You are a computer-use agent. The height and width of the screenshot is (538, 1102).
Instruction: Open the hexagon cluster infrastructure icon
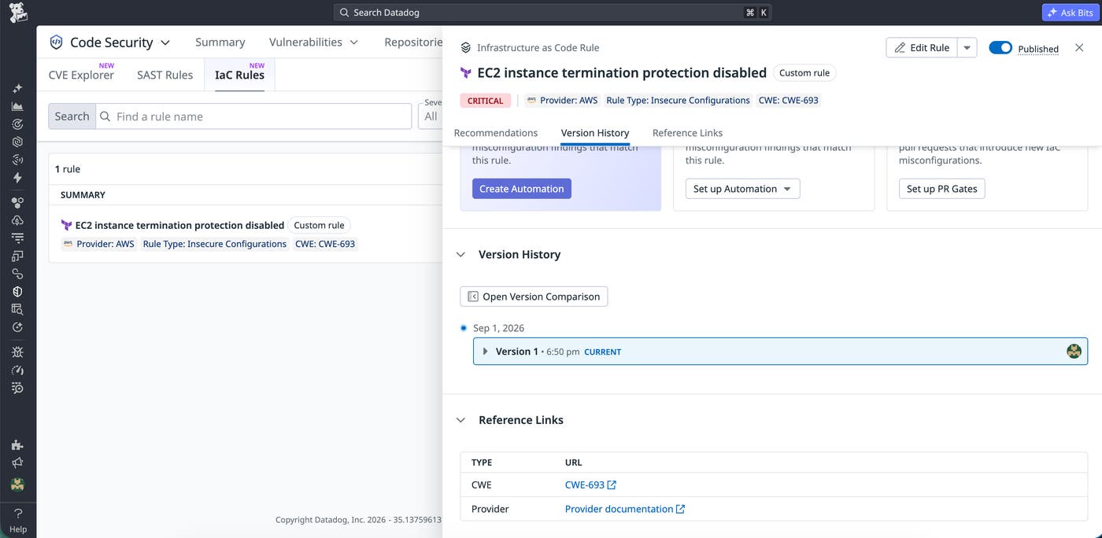pos(17,202)
